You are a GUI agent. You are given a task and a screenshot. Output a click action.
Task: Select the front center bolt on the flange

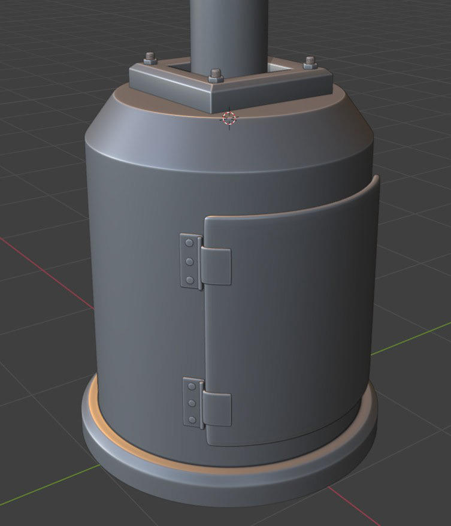216,76
